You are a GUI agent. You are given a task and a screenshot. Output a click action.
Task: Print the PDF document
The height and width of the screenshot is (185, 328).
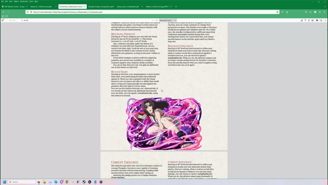[317, 20]
